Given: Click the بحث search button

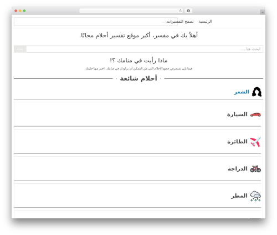Looking at the screenshot, I should (x=20, y=49).
